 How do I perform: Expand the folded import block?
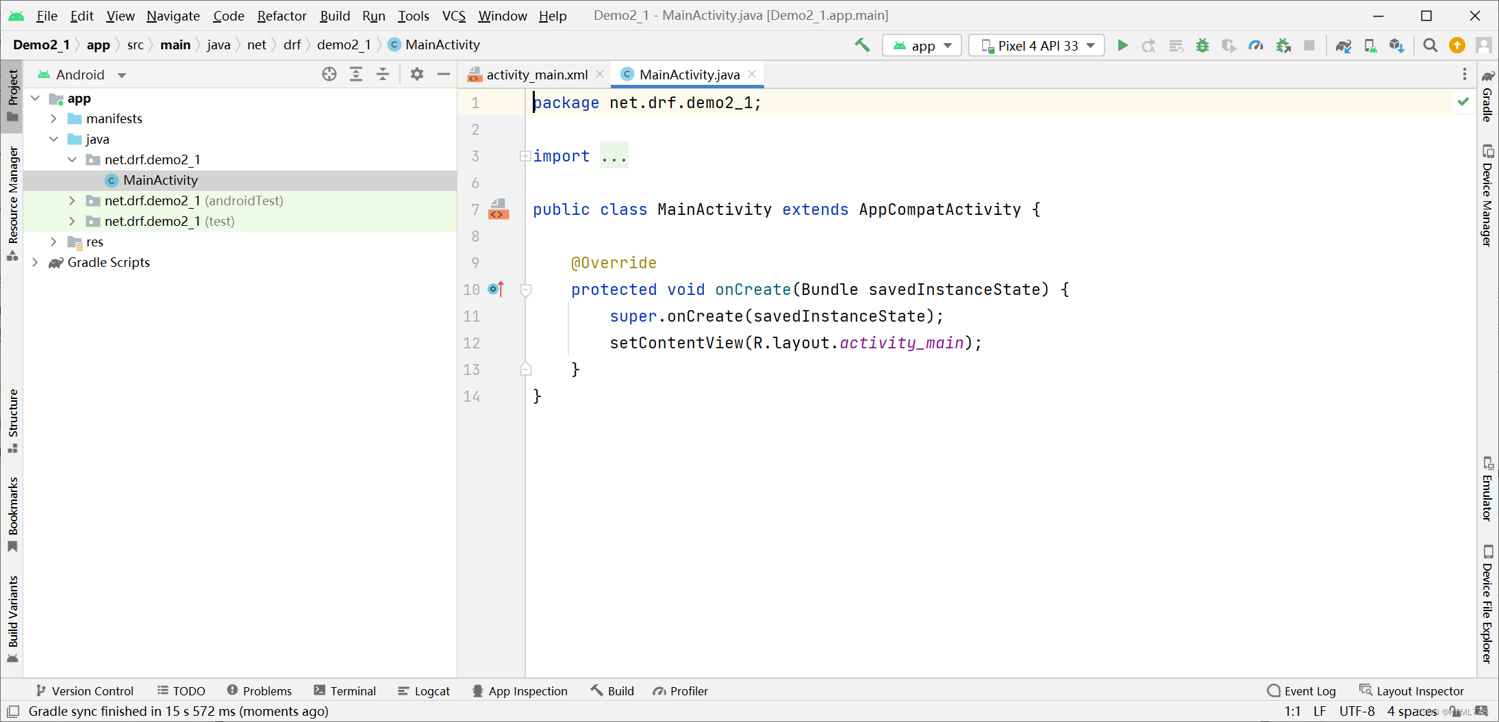525,156
